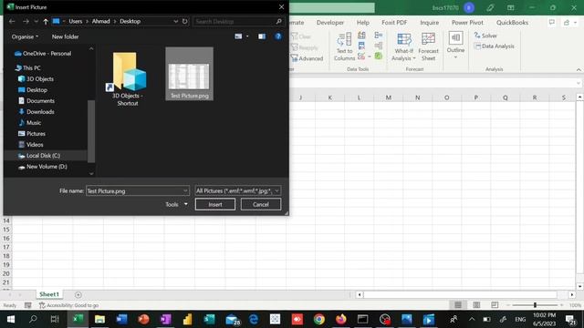Viewport: 584px width, 328px height.
Task: Open the Tools dropdown
Action: point(176,204)
